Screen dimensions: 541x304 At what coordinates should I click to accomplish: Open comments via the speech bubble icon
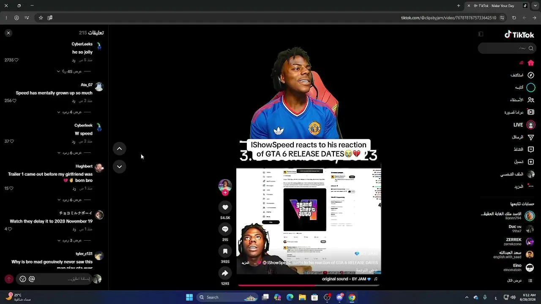(225, 229)
